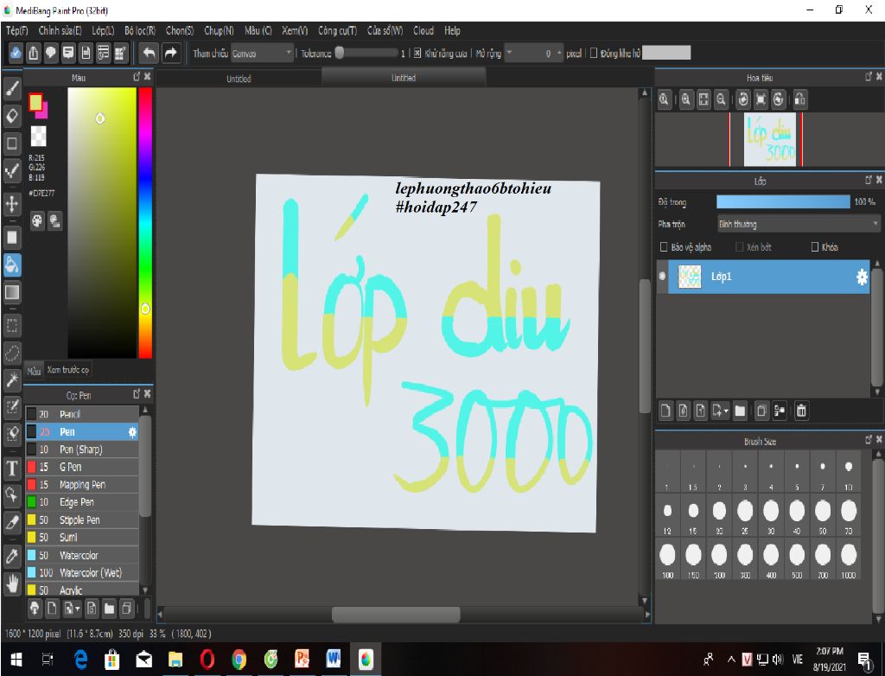
Task: Select the Move tool with four arrows
Action: (12, 204)
